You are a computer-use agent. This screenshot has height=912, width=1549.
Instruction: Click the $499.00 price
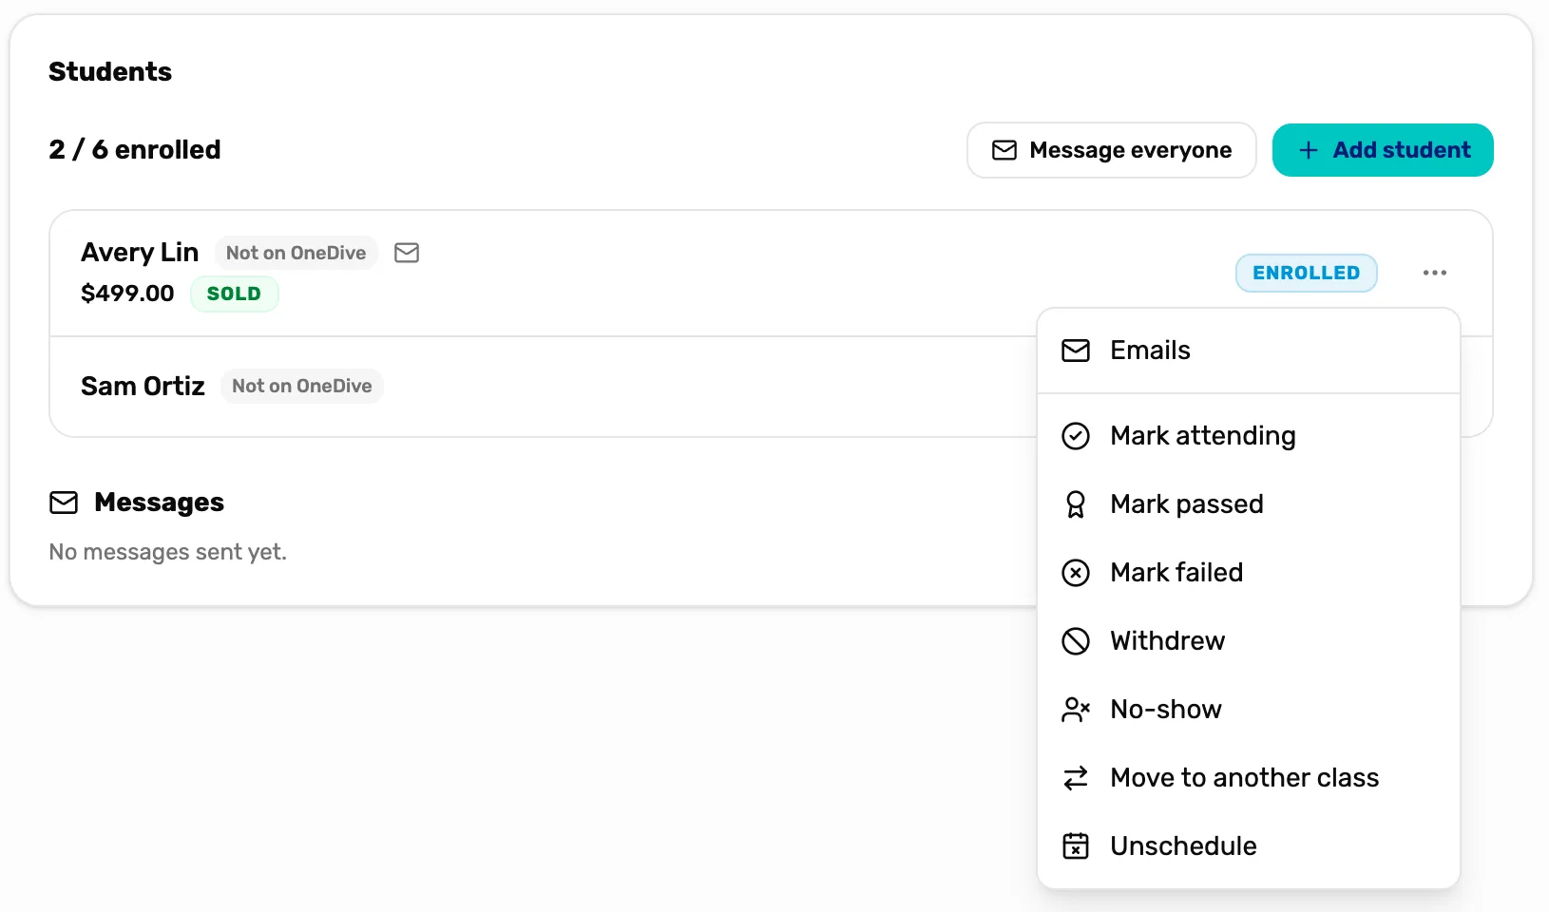[127, 294]
